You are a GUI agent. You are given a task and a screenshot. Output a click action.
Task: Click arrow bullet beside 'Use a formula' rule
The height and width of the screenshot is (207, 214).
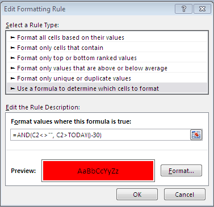pos(12,88)
